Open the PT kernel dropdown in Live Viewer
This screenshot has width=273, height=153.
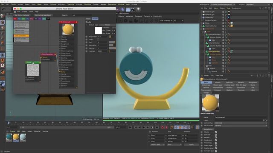tap(178, 21)
